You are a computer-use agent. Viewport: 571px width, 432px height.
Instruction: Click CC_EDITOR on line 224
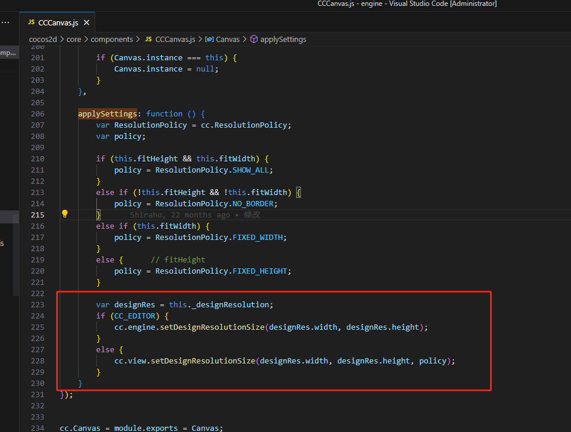click(x=135, y=316)
